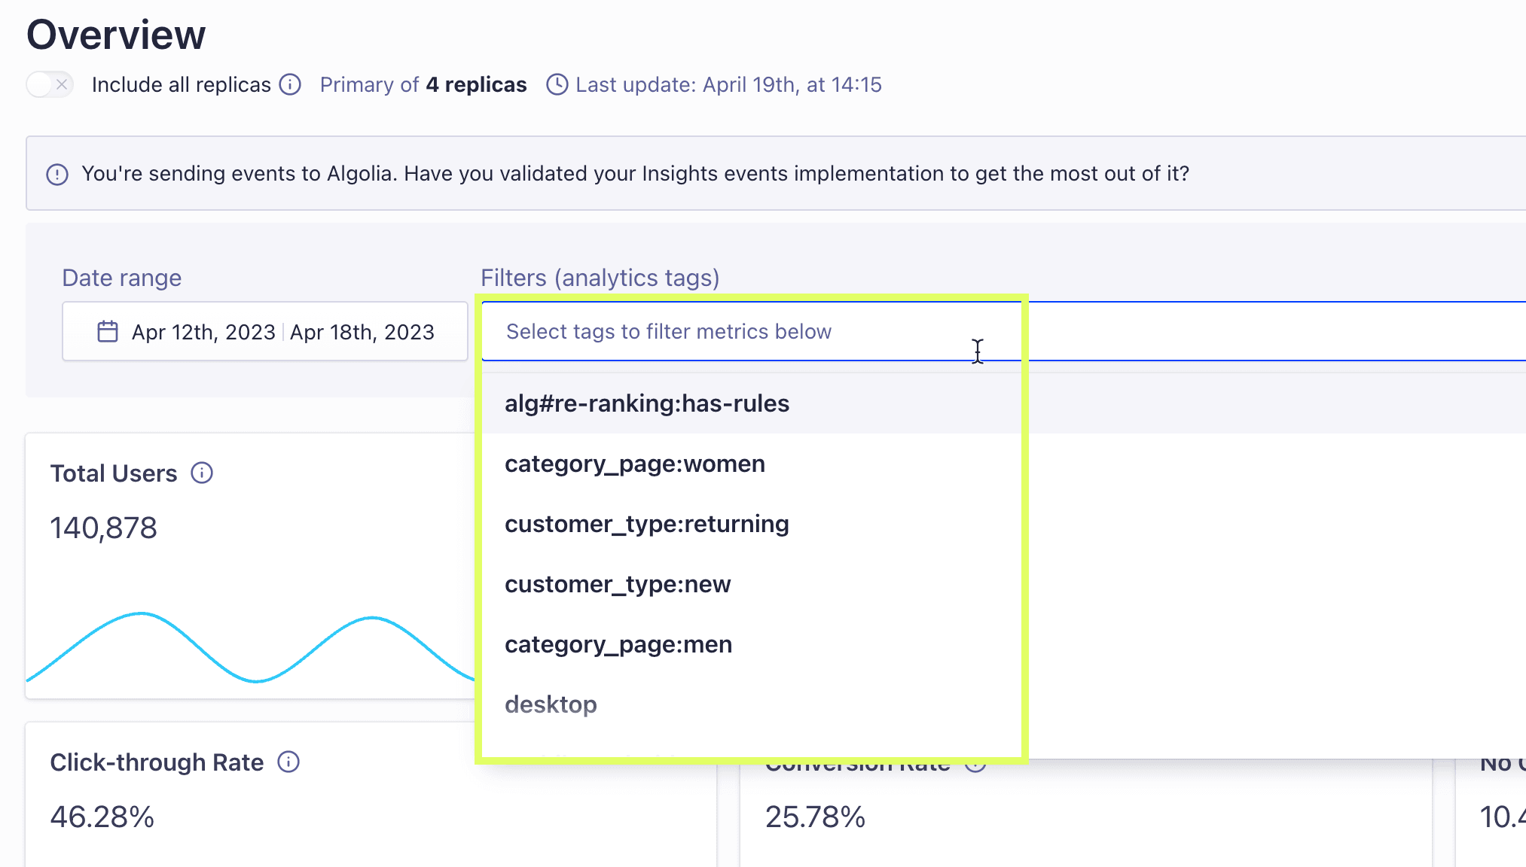Choose the category_page:women tag option
This screenshot has width=1526, height=867.
click(x=634, y=464)
